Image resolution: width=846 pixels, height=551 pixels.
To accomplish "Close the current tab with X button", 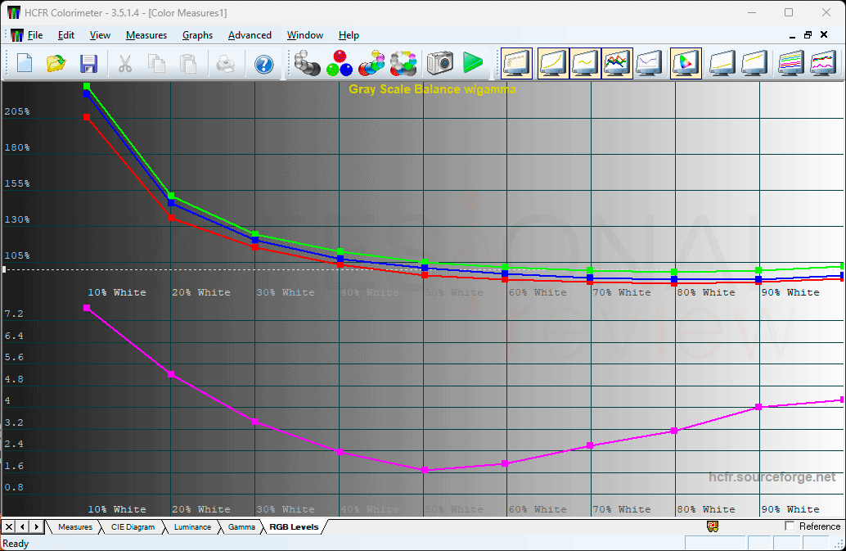I will point(9,526).
